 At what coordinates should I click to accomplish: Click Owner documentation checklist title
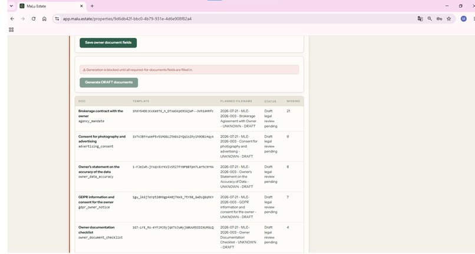[96, 230]
